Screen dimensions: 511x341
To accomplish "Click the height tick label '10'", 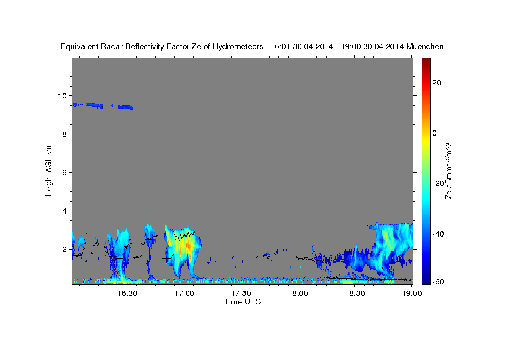I will pos(63,96).
